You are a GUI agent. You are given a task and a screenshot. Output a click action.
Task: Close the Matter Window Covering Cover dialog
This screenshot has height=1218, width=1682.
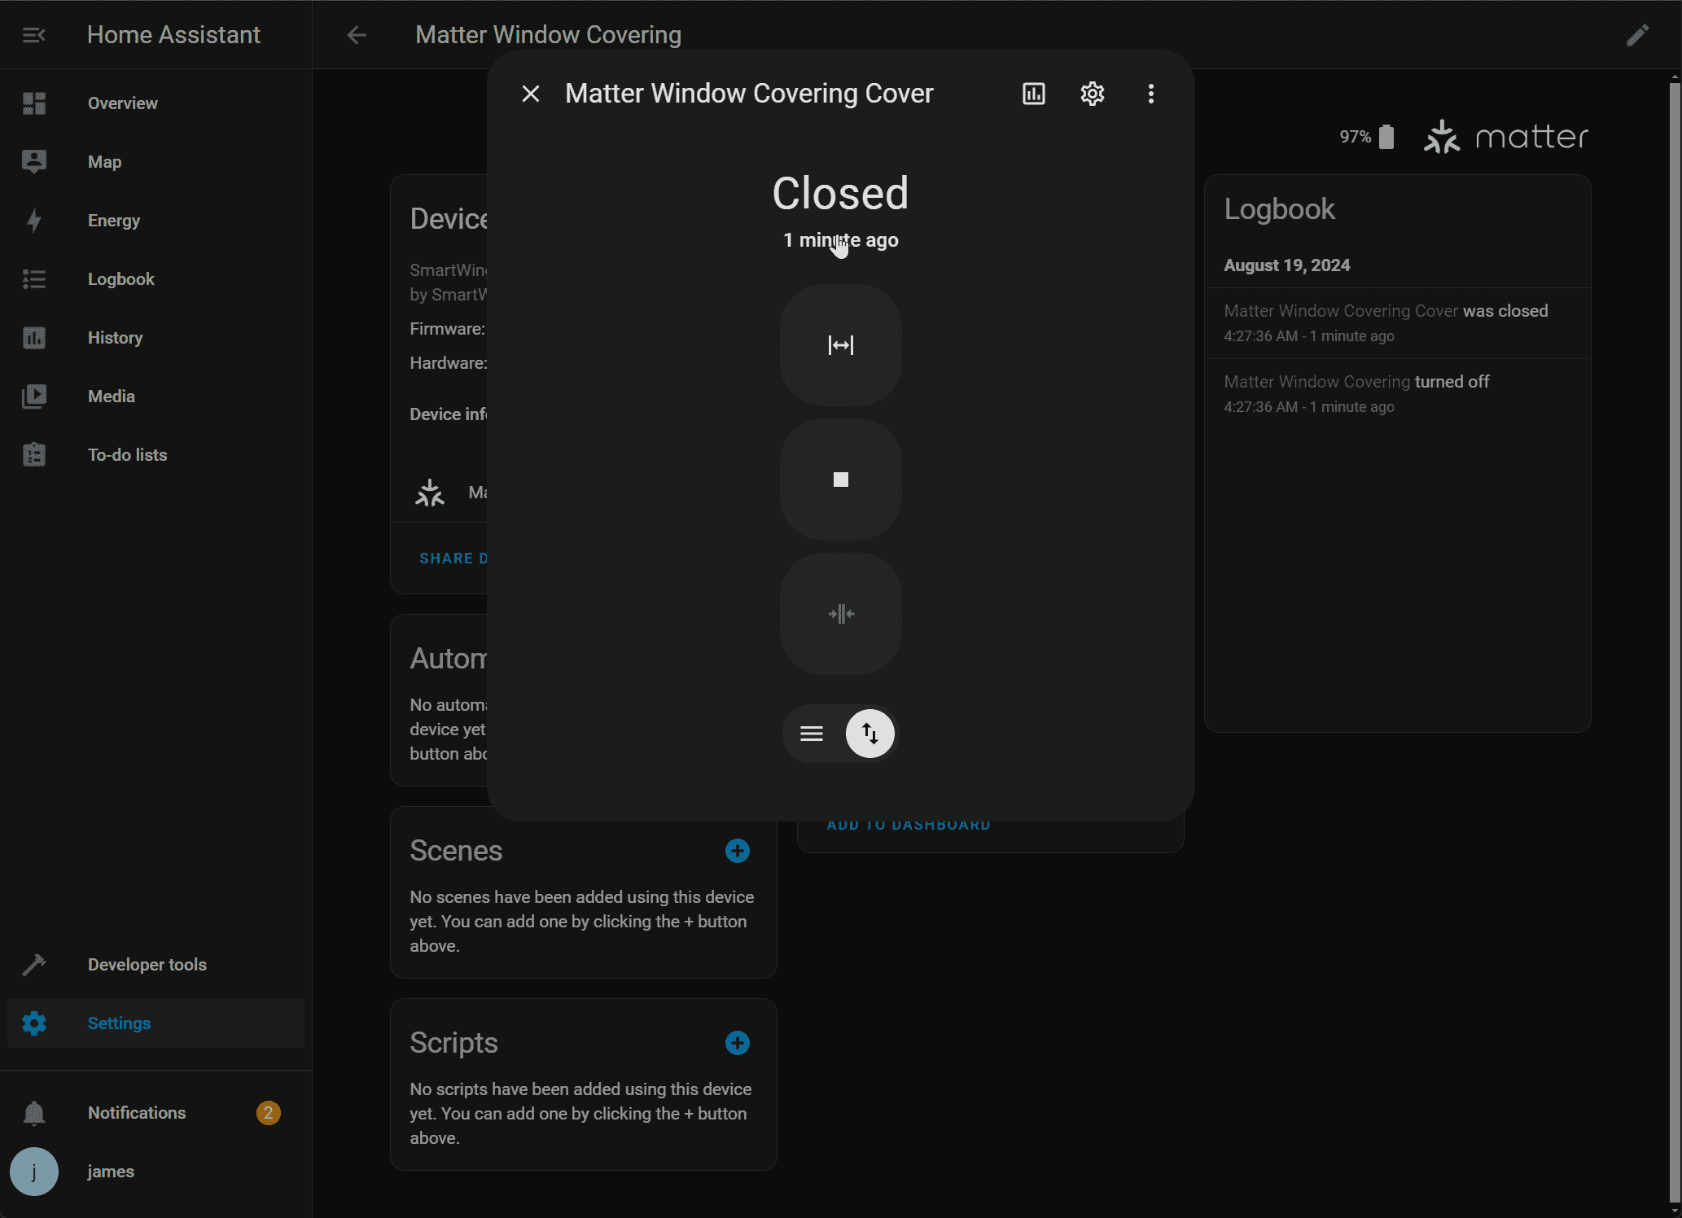[x=531, y=94]
